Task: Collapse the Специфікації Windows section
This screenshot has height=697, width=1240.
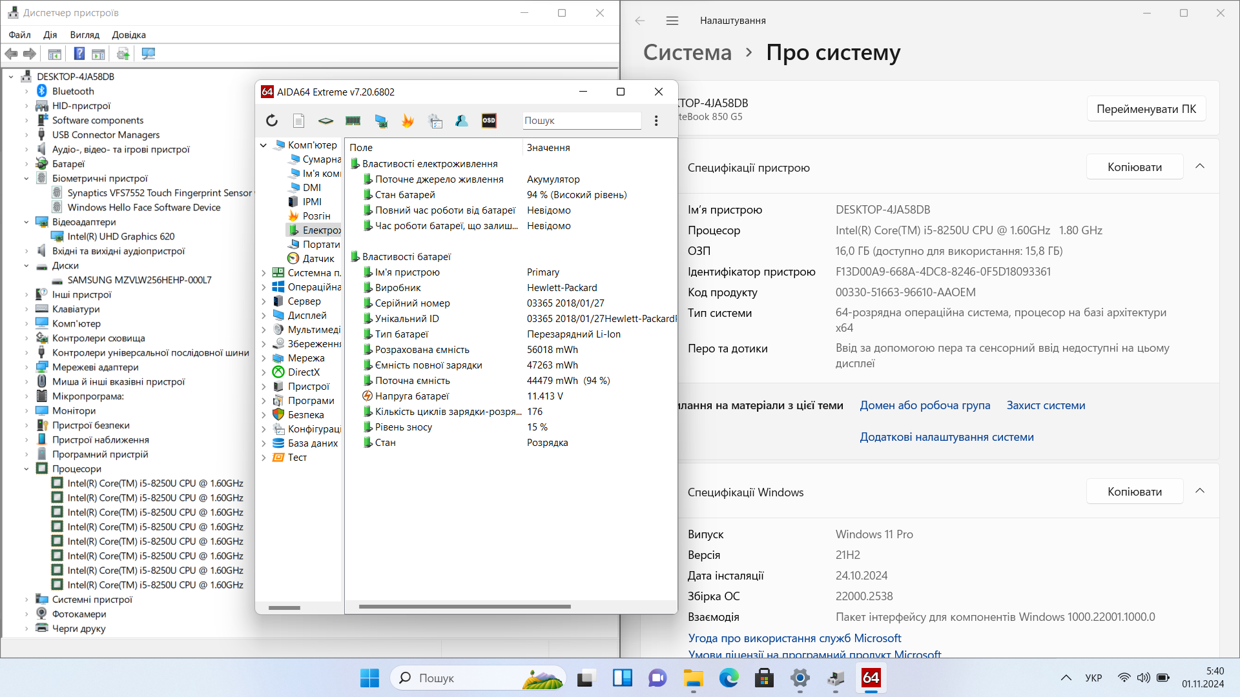Action: pos(1200,491)
